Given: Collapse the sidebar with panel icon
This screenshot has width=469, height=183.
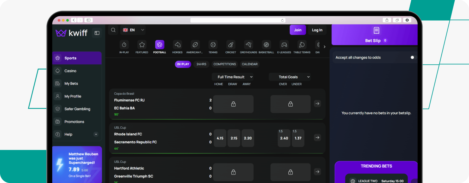Looking at the screenshot, I should click(x=97, y=33).
